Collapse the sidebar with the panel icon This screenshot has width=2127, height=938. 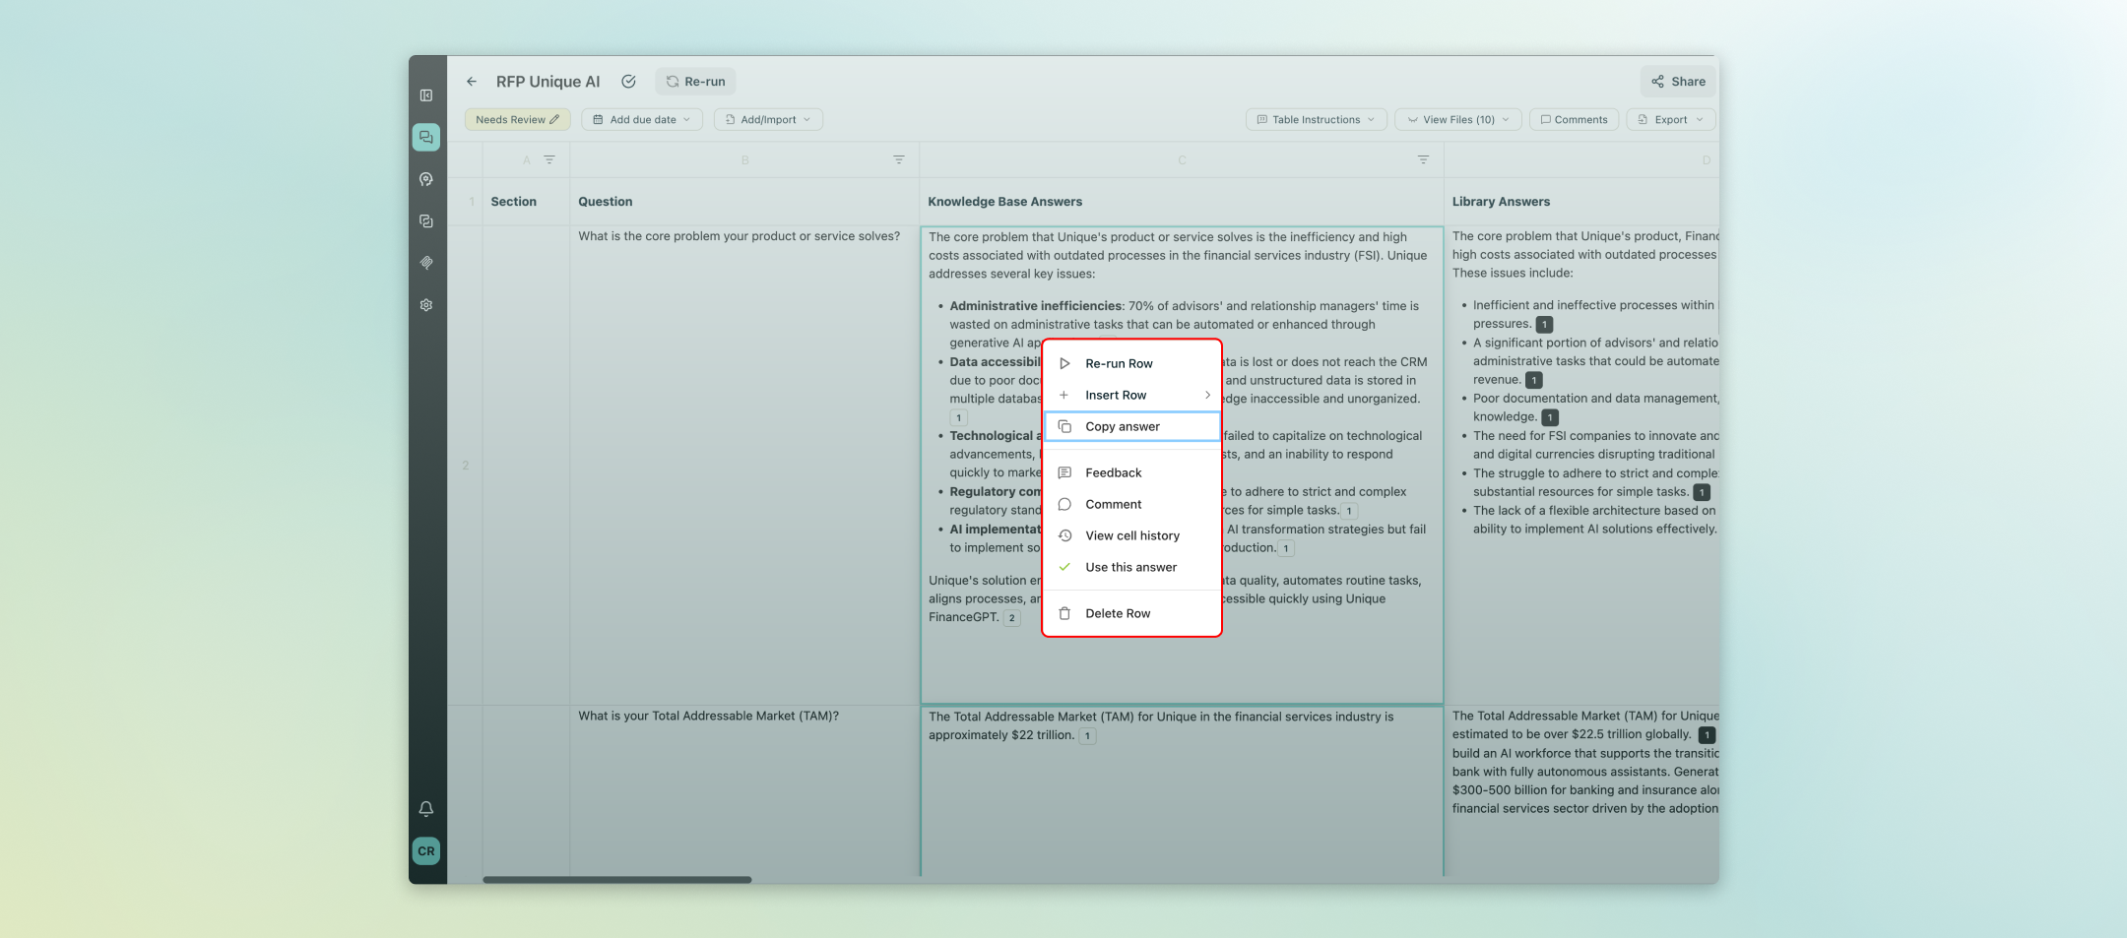(426, 95)
